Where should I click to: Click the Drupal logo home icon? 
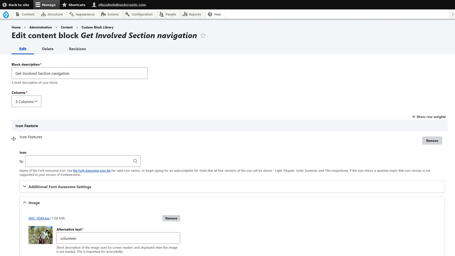[6, 14]
